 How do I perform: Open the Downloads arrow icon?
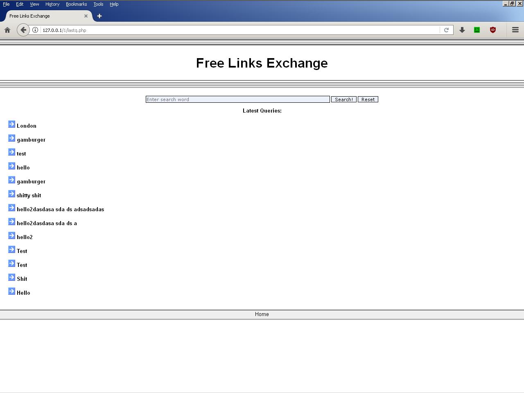[x=462, y=30]
